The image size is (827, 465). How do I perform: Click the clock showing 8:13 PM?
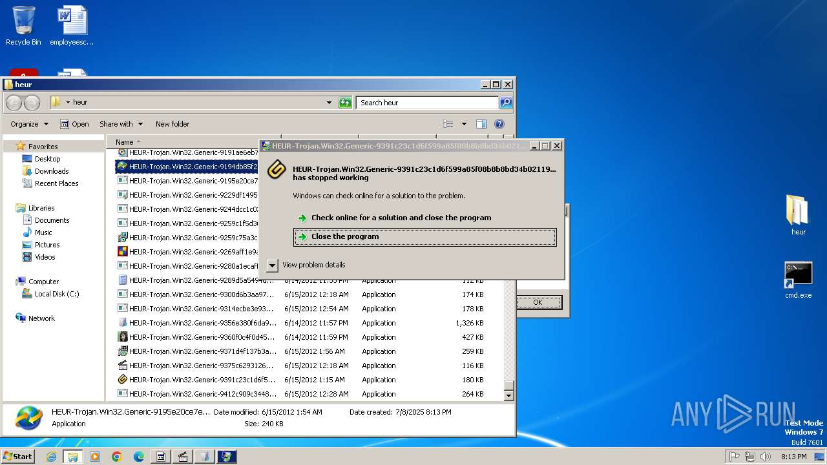coord(794,457)
